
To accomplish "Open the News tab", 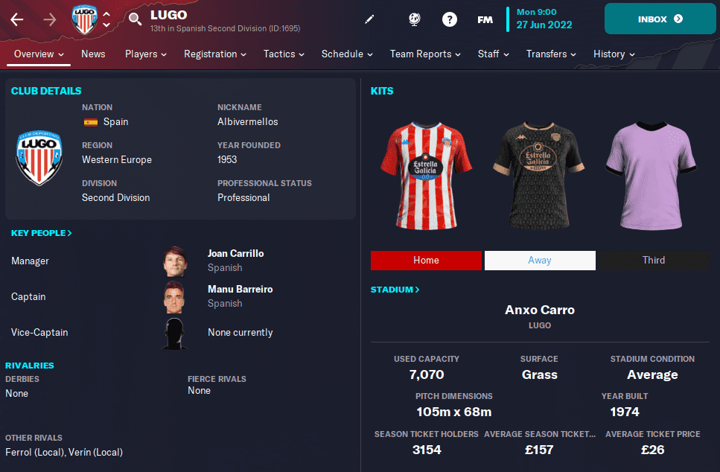I will pyautogui.click(x=93, y=54).
